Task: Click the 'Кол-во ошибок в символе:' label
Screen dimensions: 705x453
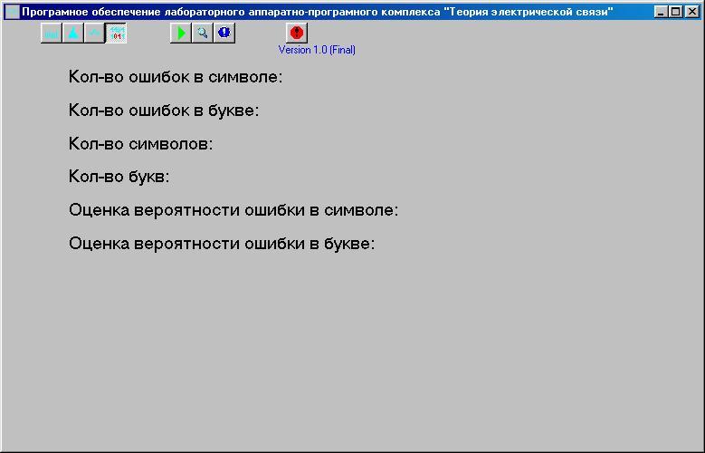Action: [x=176, y=77]
